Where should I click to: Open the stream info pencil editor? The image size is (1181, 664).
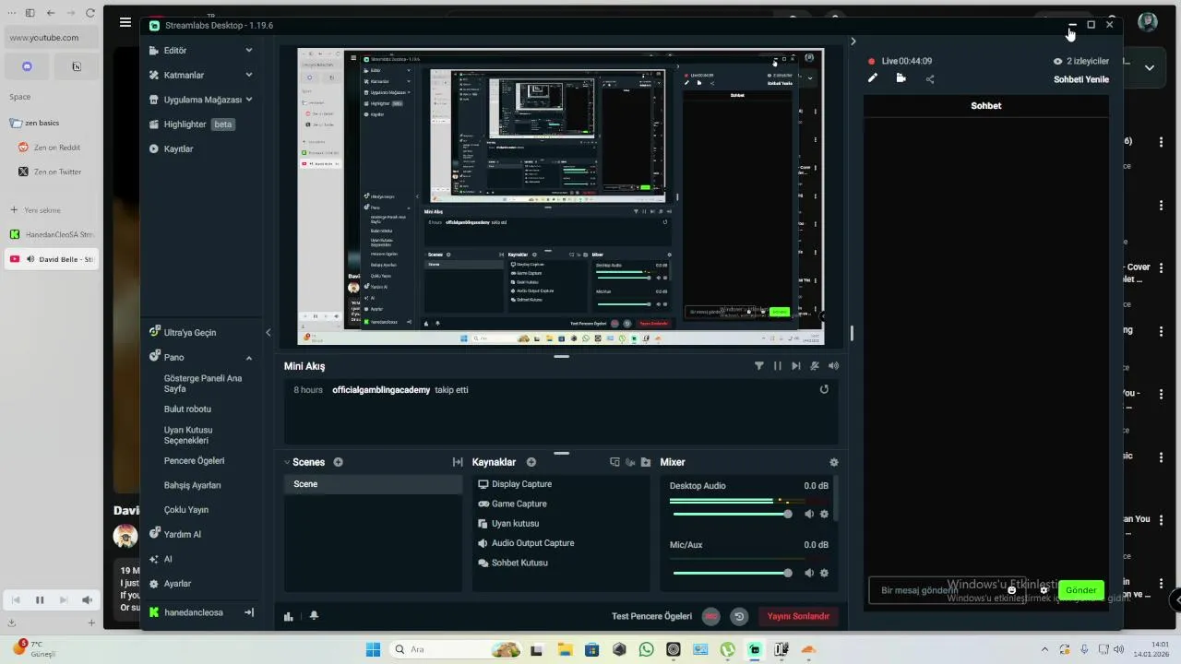coord(873,78)
